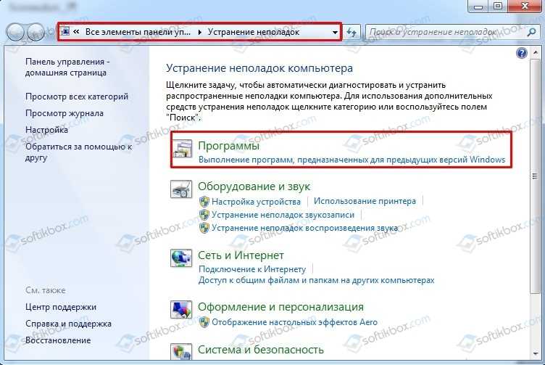The image size is (545, 365).
Task: Open Просмотр всех категорий link
Action: [77, 97]
